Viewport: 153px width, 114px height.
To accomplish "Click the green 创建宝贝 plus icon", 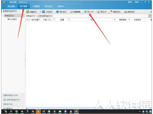I will [28, 12].
